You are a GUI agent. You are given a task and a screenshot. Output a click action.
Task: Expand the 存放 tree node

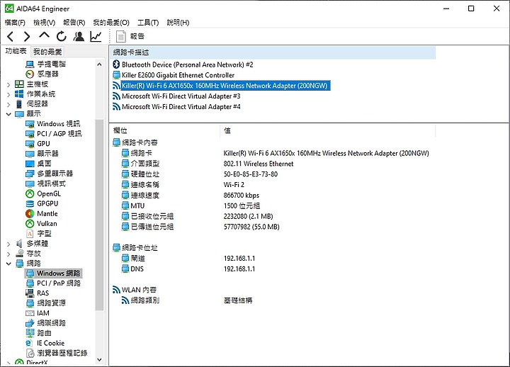(8, 254)
